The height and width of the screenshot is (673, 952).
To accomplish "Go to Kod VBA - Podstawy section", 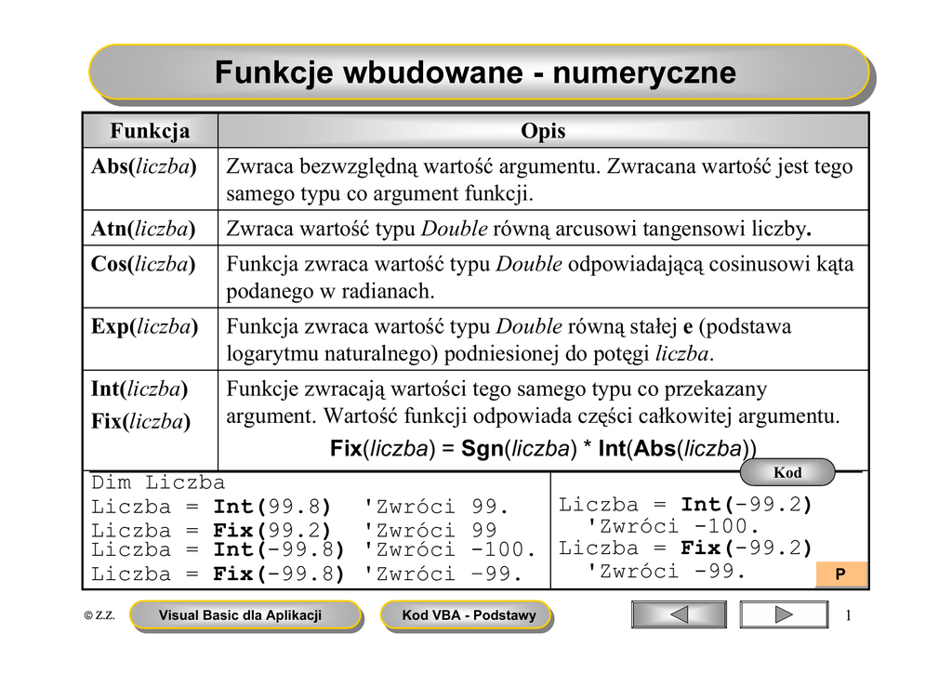I will [468, 615].
